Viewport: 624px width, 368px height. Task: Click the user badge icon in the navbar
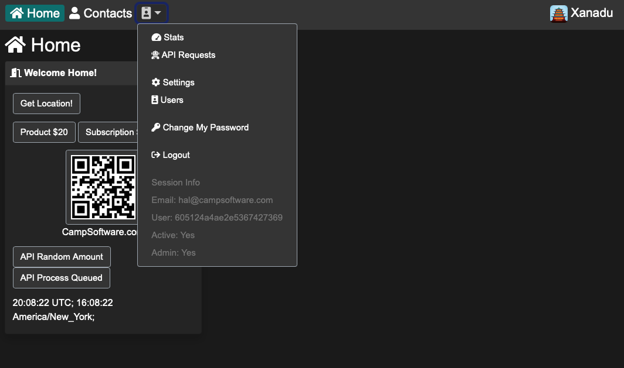coord(147,12)
